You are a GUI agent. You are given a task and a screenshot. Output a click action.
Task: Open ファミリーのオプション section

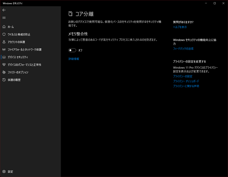pyautogui.click(x=30, y=72)
